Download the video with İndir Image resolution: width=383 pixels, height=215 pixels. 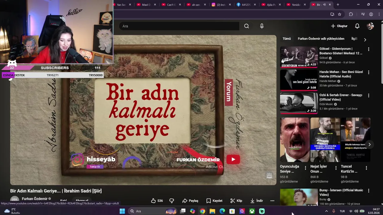click(256, 201)
